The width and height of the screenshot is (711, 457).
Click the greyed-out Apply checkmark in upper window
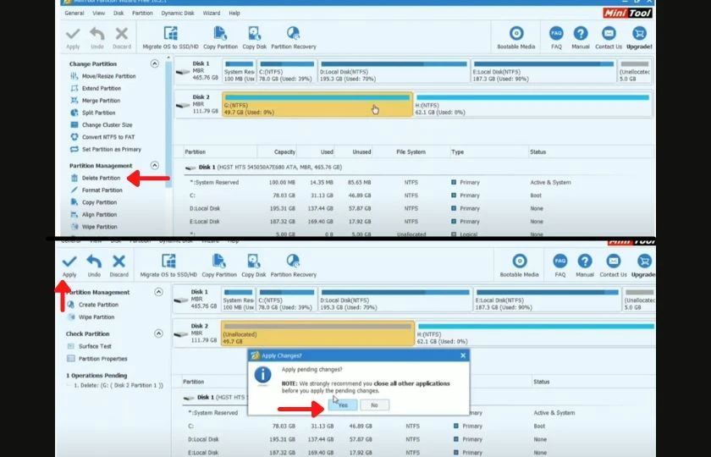(x=73, y=37)
